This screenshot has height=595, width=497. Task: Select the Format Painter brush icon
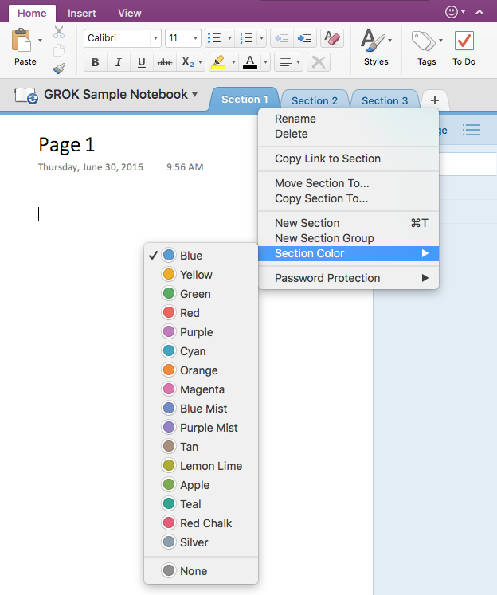point(59,69)
